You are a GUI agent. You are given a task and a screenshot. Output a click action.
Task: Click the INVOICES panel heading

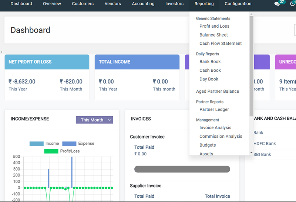click(x=141, y=119)
